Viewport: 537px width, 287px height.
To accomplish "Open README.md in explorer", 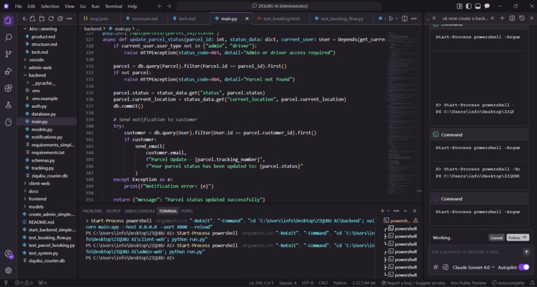I will pos(41,222).
